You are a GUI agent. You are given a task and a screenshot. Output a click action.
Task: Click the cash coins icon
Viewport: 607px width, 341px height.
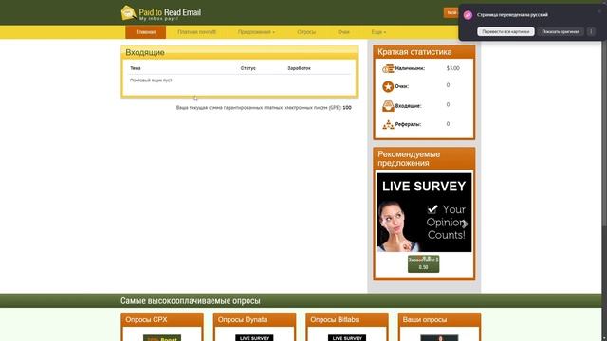(388, 68)
